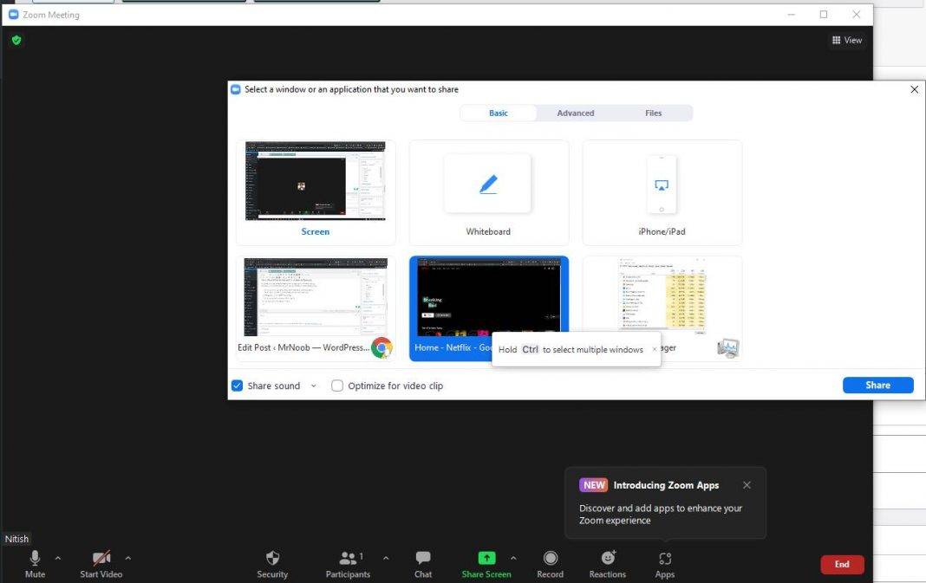
Task: Expand the audio options chevron beside Mute
Action: tap(58, 558)
